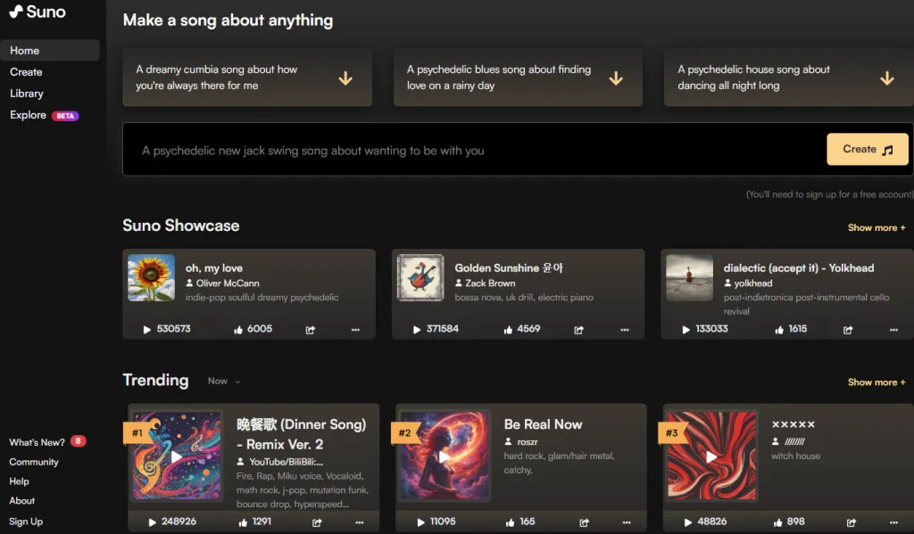Play #2 'Be Real Now' via cover art
This screenshot has width=914, height=534.
(x=445, y=456)
